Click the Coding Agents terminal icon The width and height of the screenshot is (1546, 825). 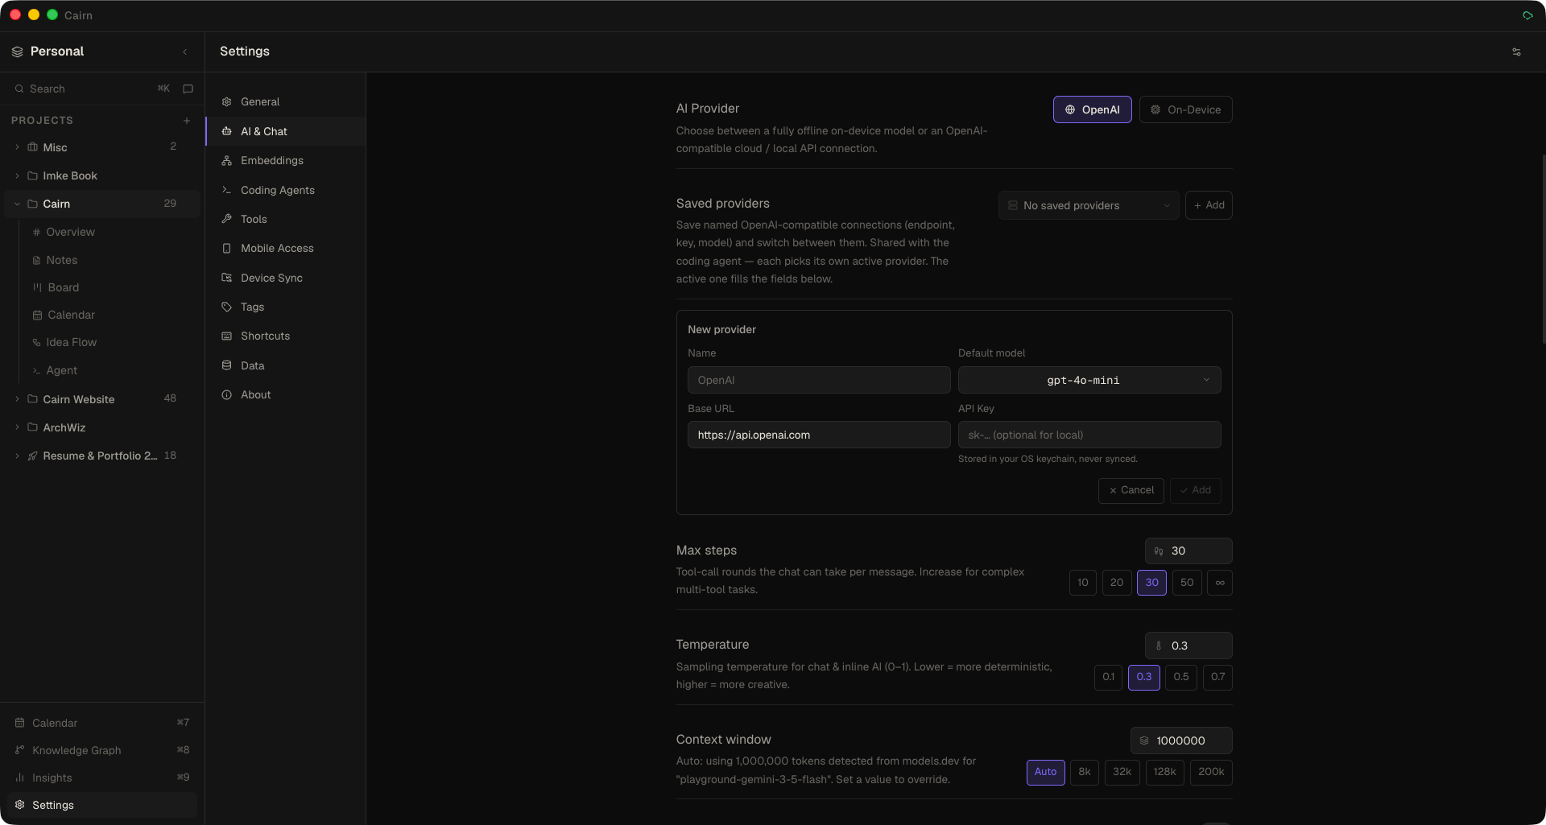pyautogui.click(x=227, y=190)
